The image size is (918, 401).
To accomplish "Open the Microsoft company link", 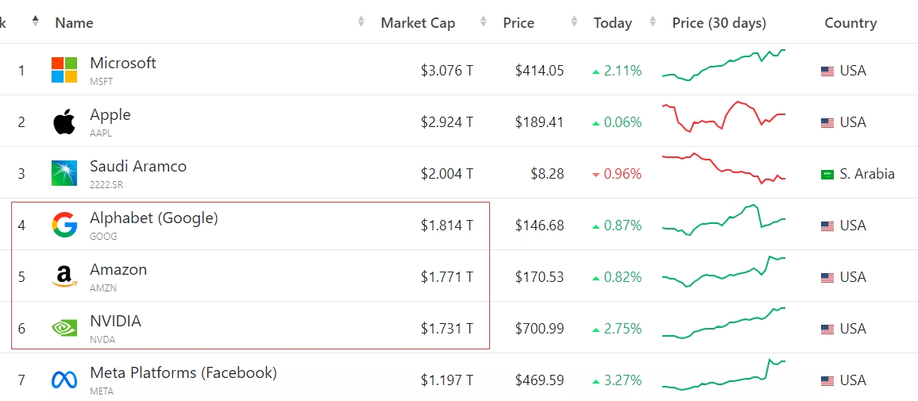I will (123, 63).
